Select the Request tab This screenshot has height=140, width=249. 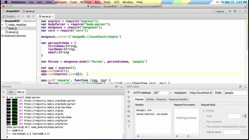point(139,99)
